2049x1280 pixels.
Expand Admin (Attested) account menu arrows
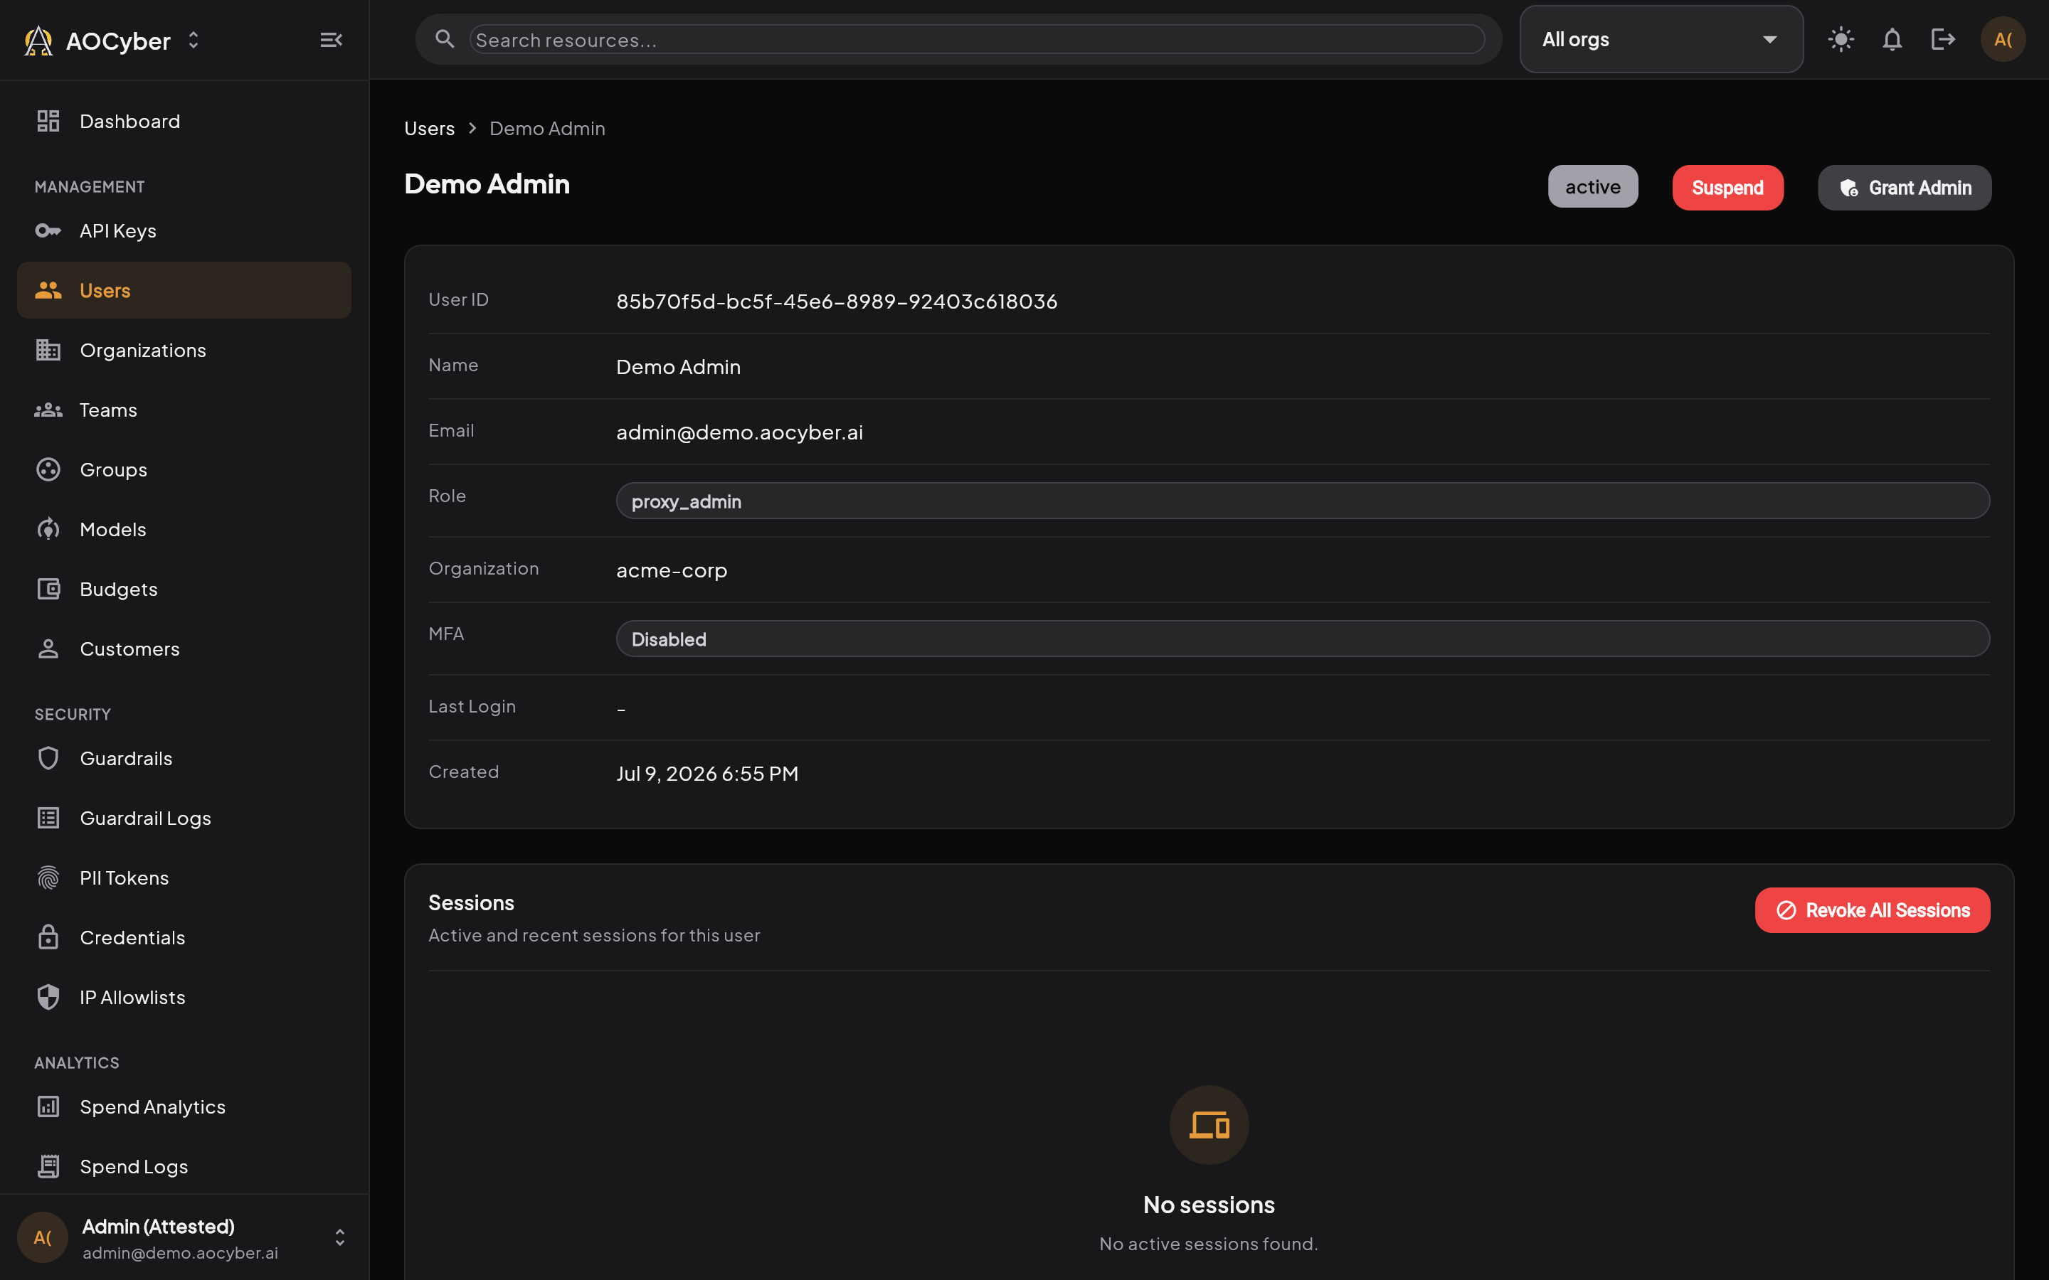click(x=339, y=1237)
